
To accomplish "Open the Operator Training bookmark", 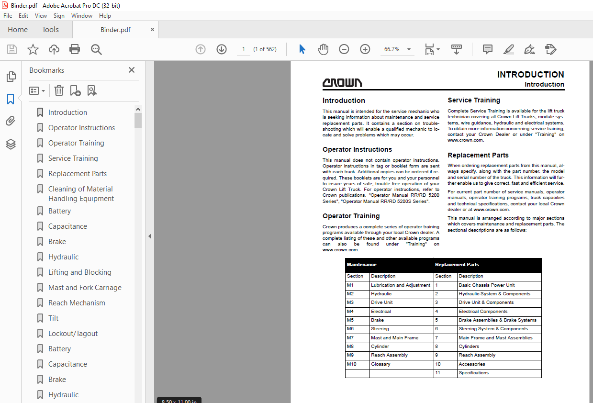I will [x=76, y=143].
